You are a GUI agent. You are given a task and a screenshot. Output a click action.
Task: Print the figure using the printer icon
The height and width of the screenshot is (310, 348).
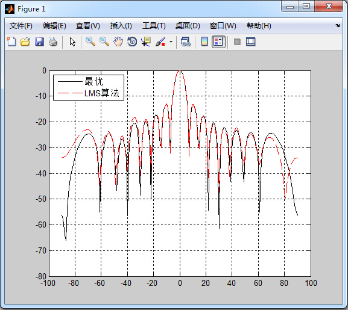coord(53,42)
